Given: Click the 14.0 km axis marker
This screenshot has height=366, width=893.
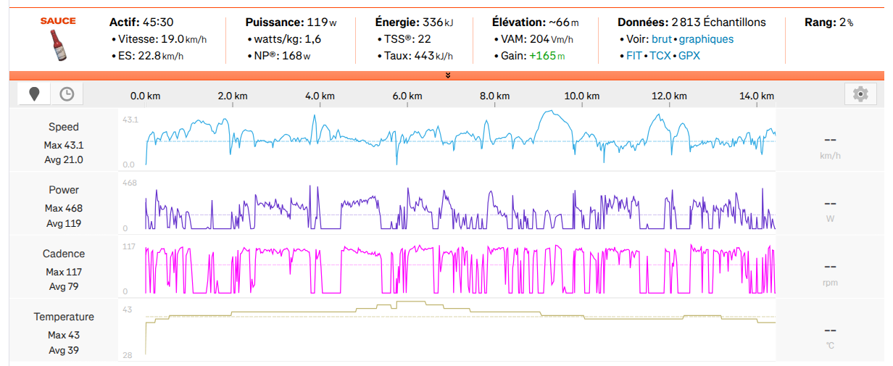Looking at the screenshot, I should click(x=757, y=96).
